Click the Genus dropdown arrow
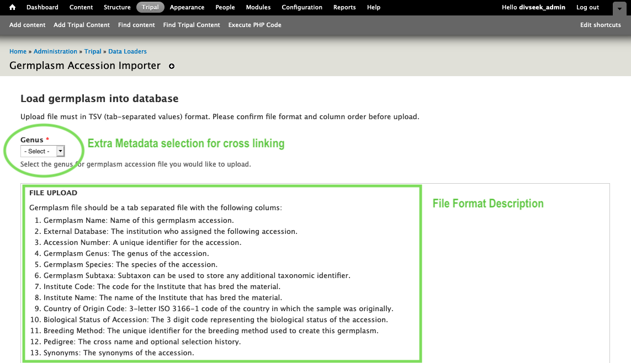The width and height of the screenshot is (631, 363). coord(60,151)
